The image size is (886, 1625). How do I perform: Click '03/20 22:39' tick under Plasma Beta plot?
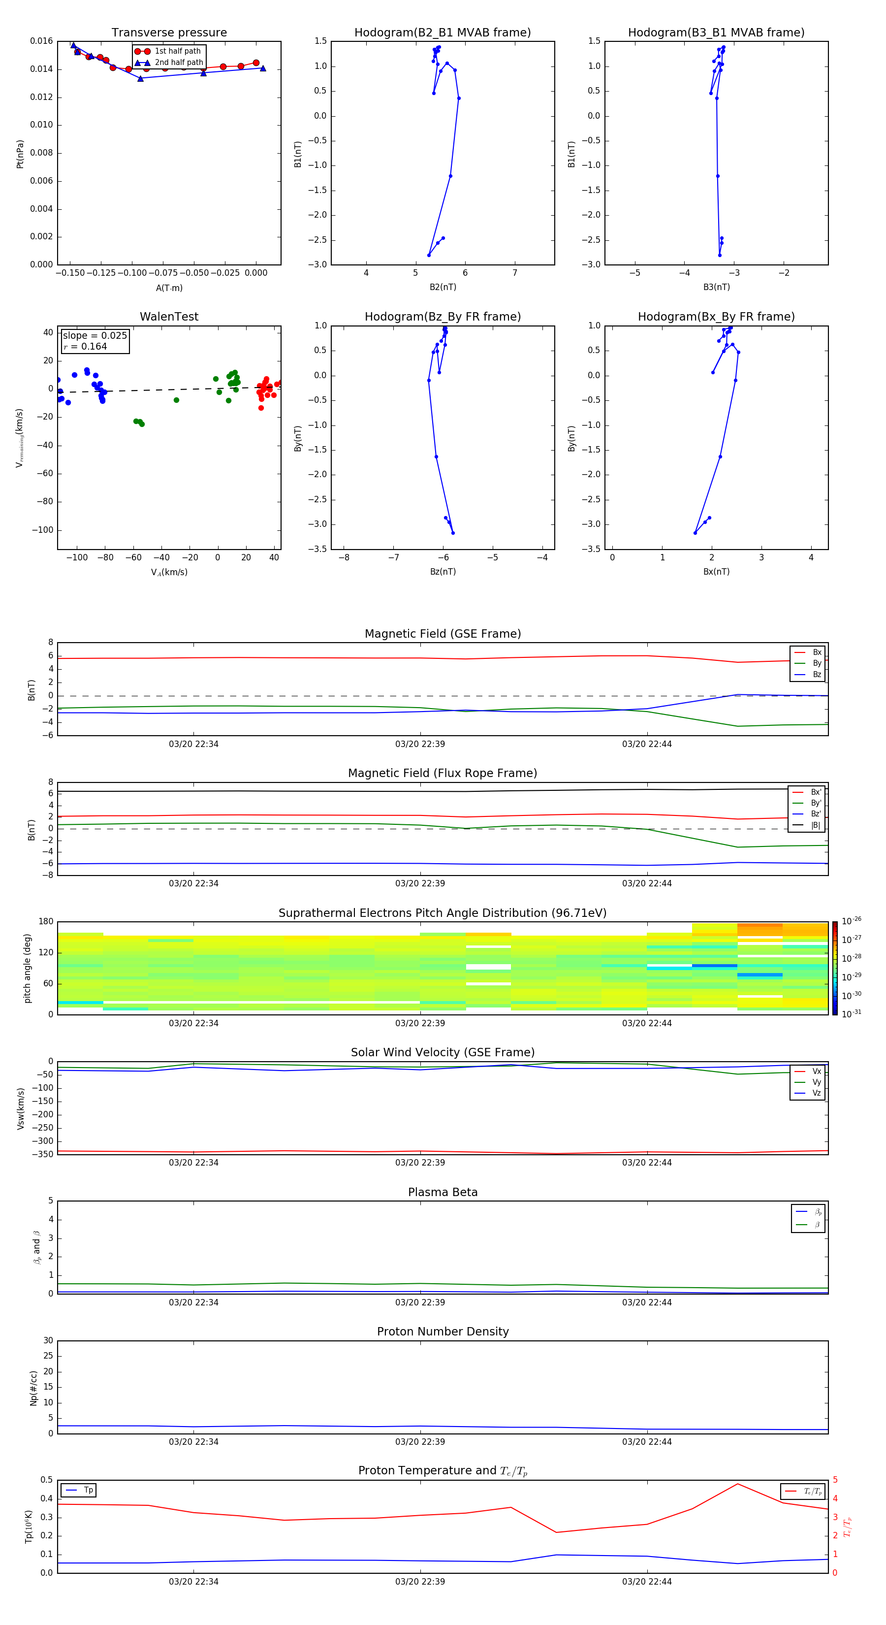pyautogui.click(x=420, y=1302)
